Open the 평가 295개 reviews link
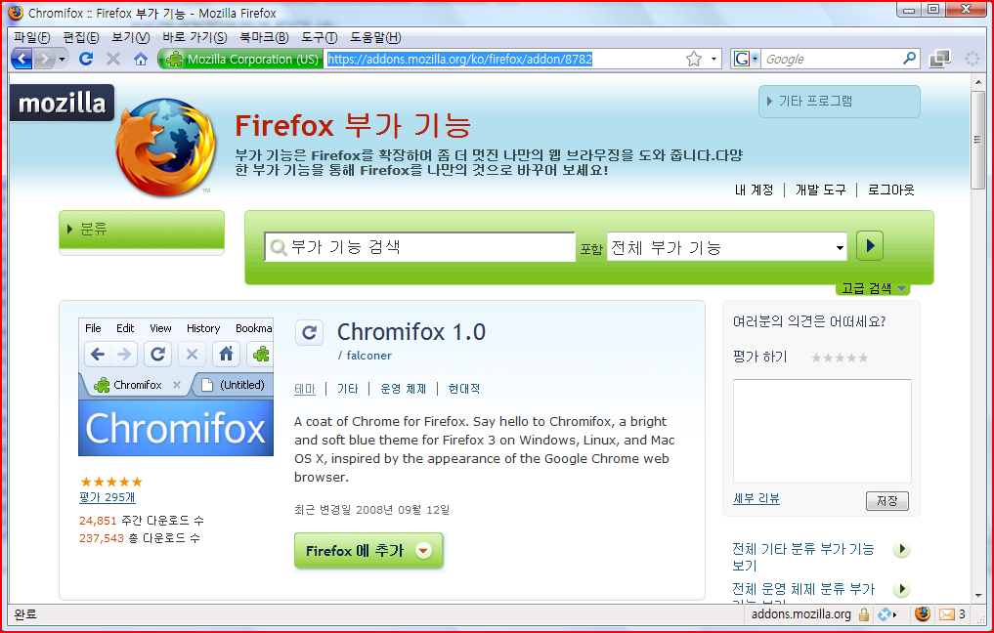Screen dimensions: 994x633 [x=108, y=497]
